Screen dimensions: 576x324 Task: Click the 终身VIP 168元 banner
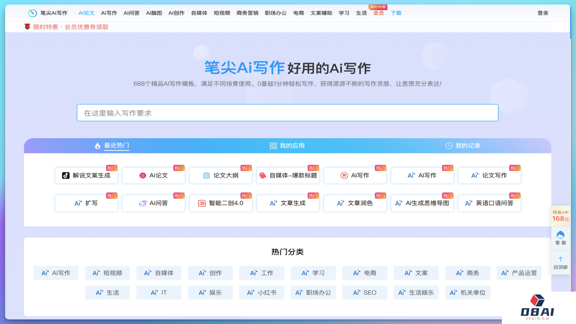coord(561,216)
